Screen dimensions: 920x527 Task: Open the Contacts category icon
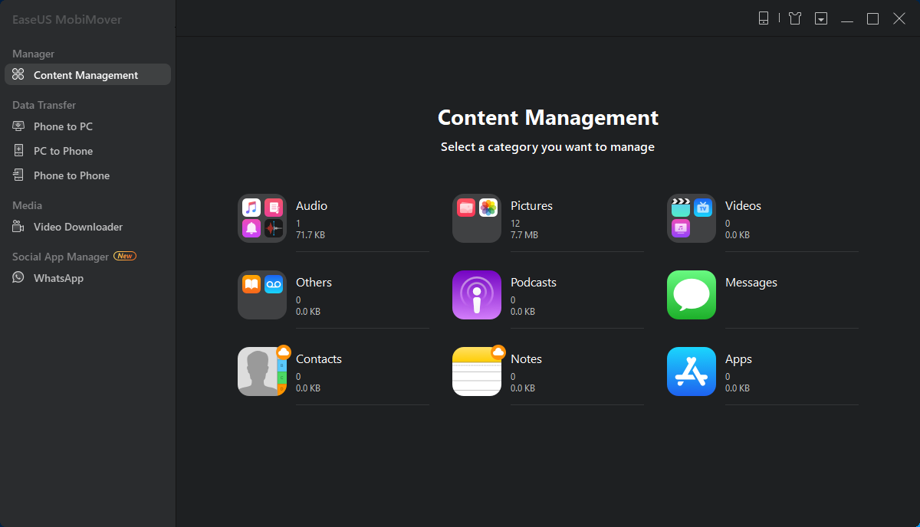point(262,372)
